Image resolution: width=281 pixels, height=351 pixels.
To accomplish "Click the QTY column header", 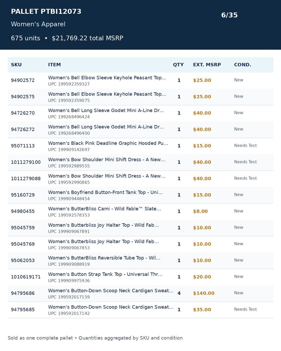I will tap(178, 65).
